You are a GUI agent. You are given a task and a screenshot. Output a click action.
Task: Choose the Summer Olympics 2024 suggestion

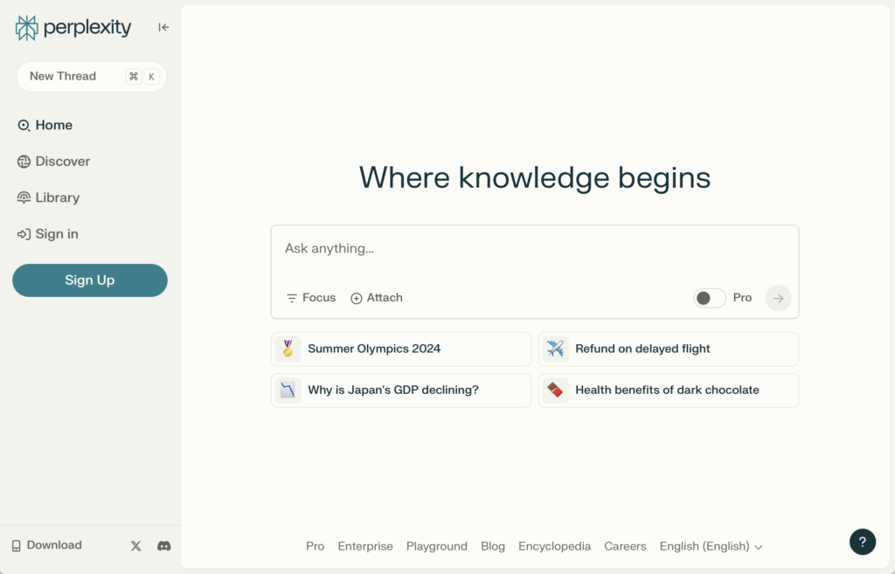click(401, 349)
